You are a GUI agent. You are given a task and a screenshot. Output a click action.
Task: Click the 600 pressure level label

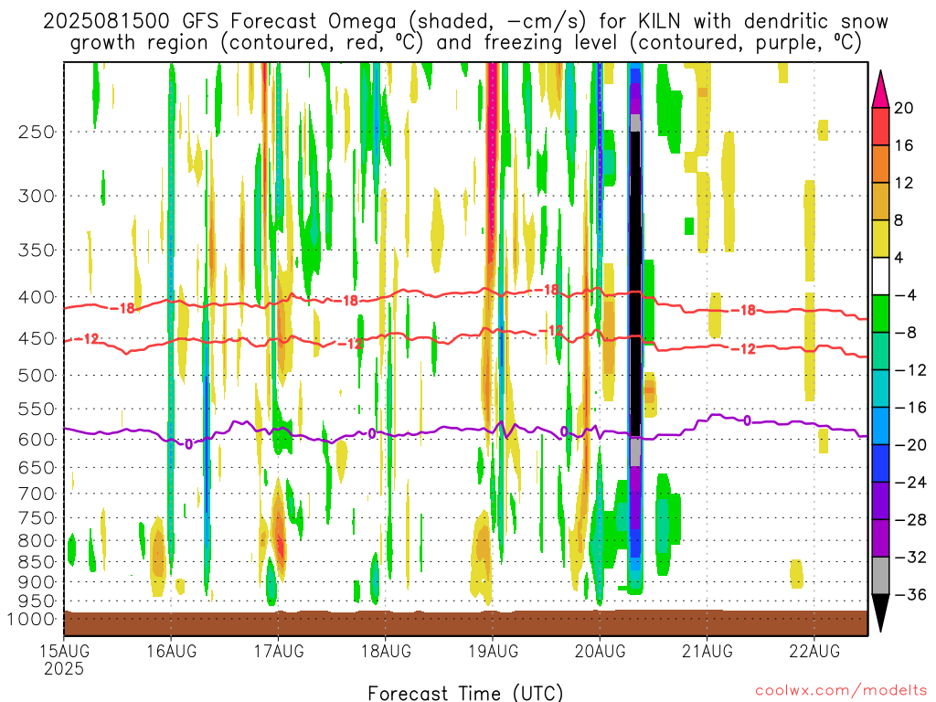37,440
